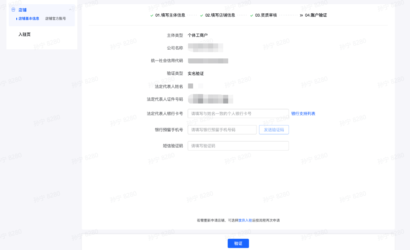Select 店铺基本信息 submenu item
The image size is (410, 250).
coord(29,18)
